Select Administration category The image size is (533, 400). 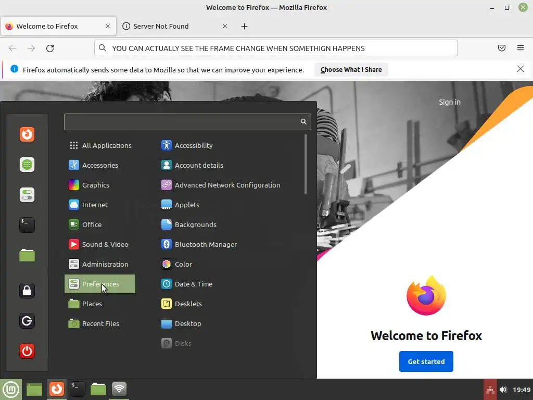pyautogui.click(x=100, y=264)
